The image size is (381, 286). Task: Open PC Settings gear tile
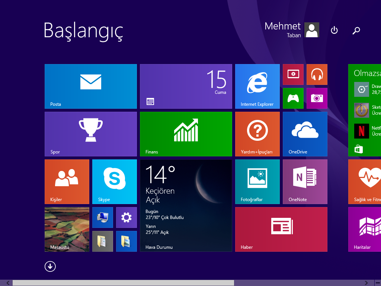(127, 217)
